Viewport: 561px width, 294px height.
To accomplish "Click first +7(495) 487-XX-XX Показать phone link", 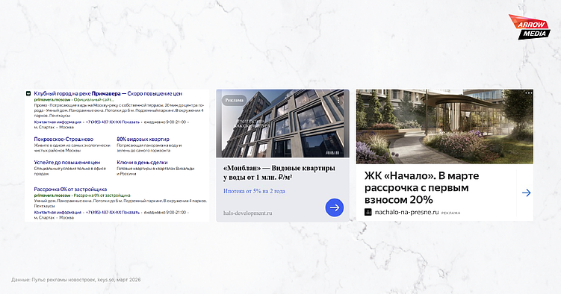I will coord(113,122).
